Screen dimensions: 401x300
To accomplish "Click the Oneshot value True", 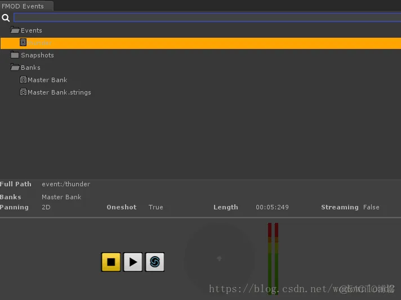I will click(156, 207).
